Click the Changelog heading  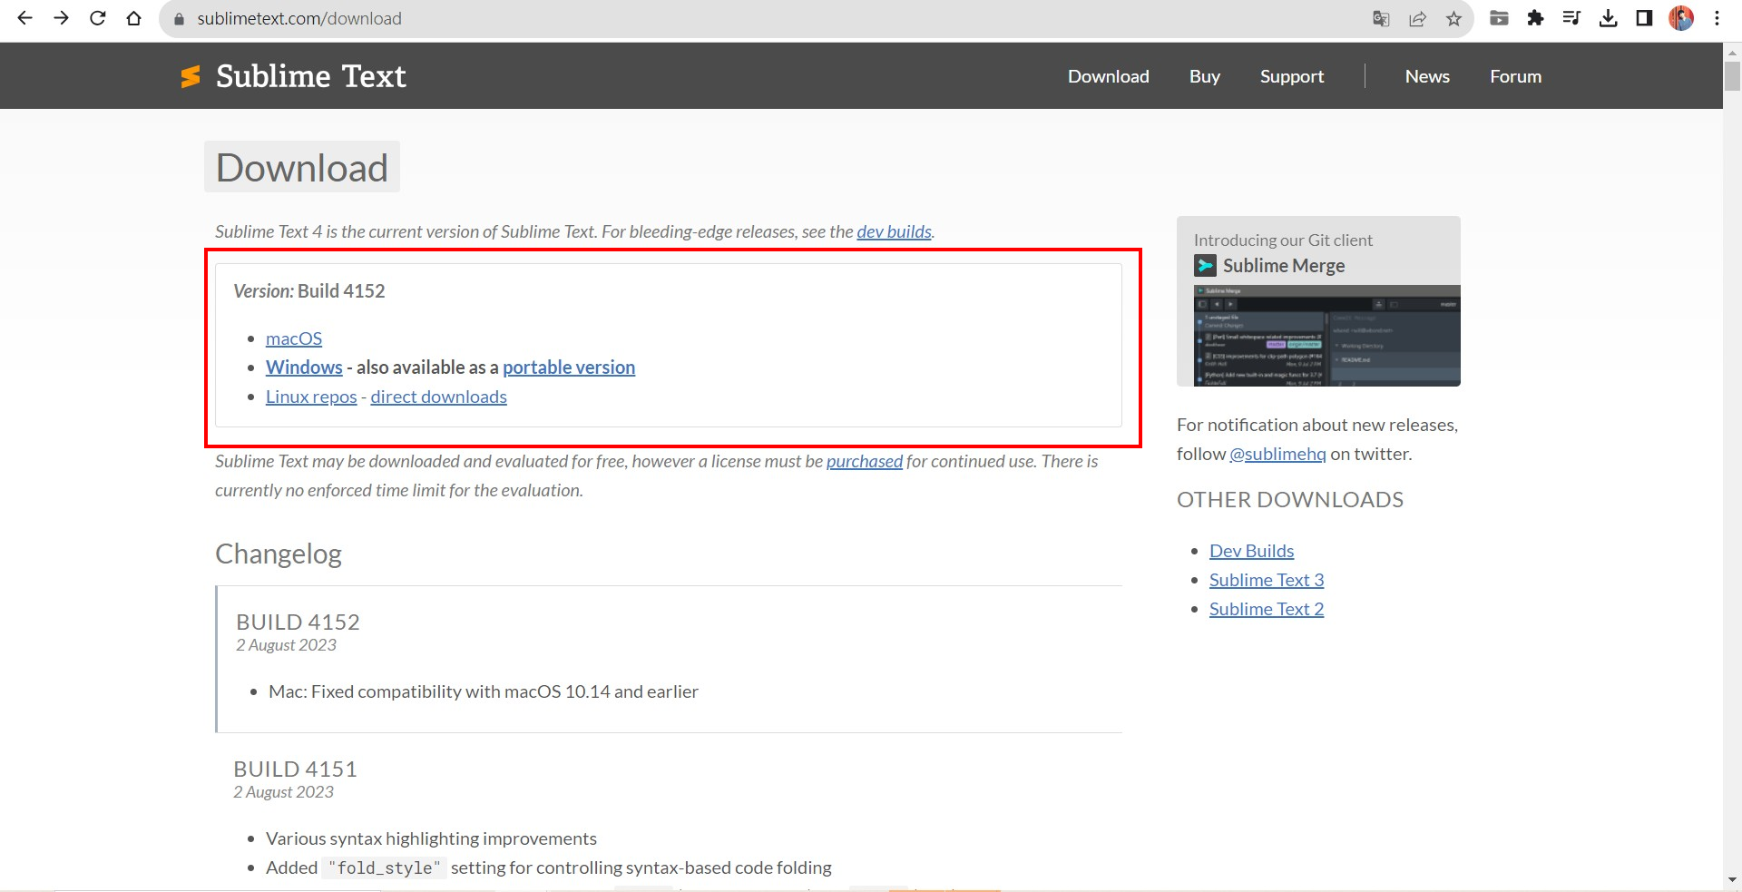(x=279, y=554)
